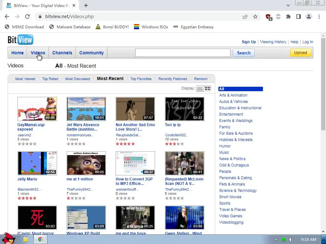This screenshot has height=244, width=326.
Task: Click the Angry Birds start button
Action: (8, 239)
